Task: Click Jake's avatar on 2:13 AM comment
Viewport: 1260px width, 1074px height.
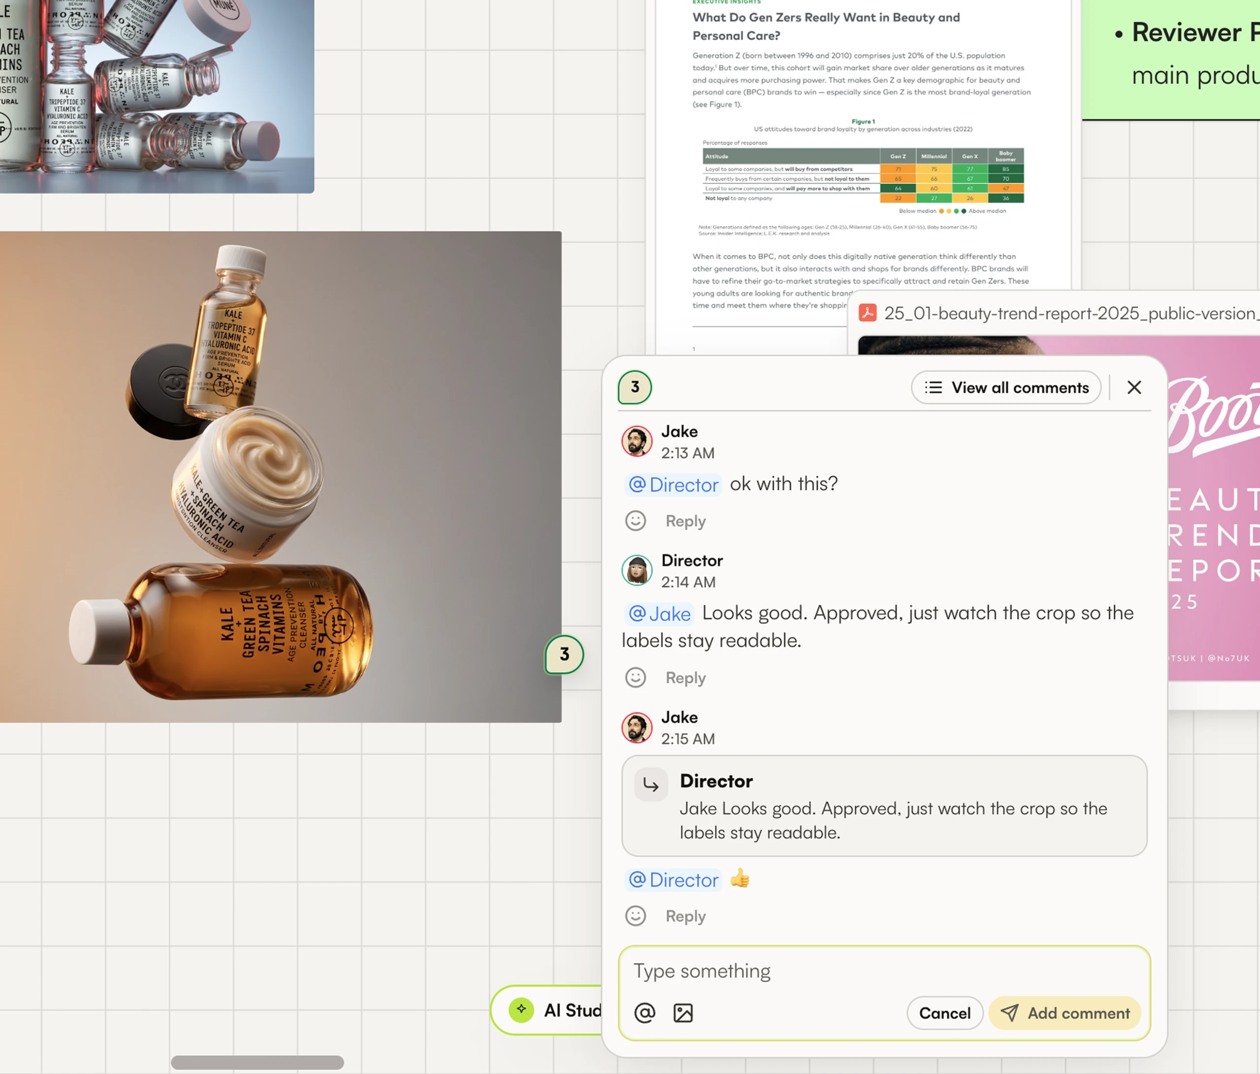Action: 637,441
